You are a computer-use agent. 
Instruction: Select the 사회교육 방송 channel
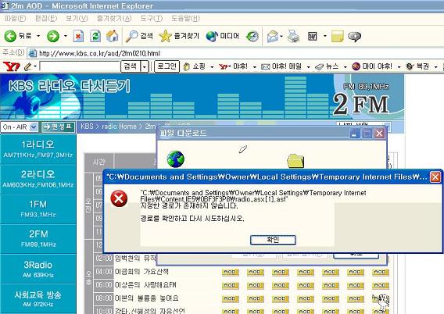(38, 298)
